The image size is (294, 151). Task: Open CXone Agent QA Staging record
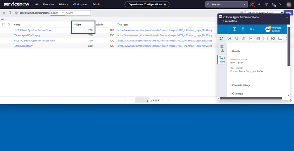pyautogui.click(x=27, y=35)
